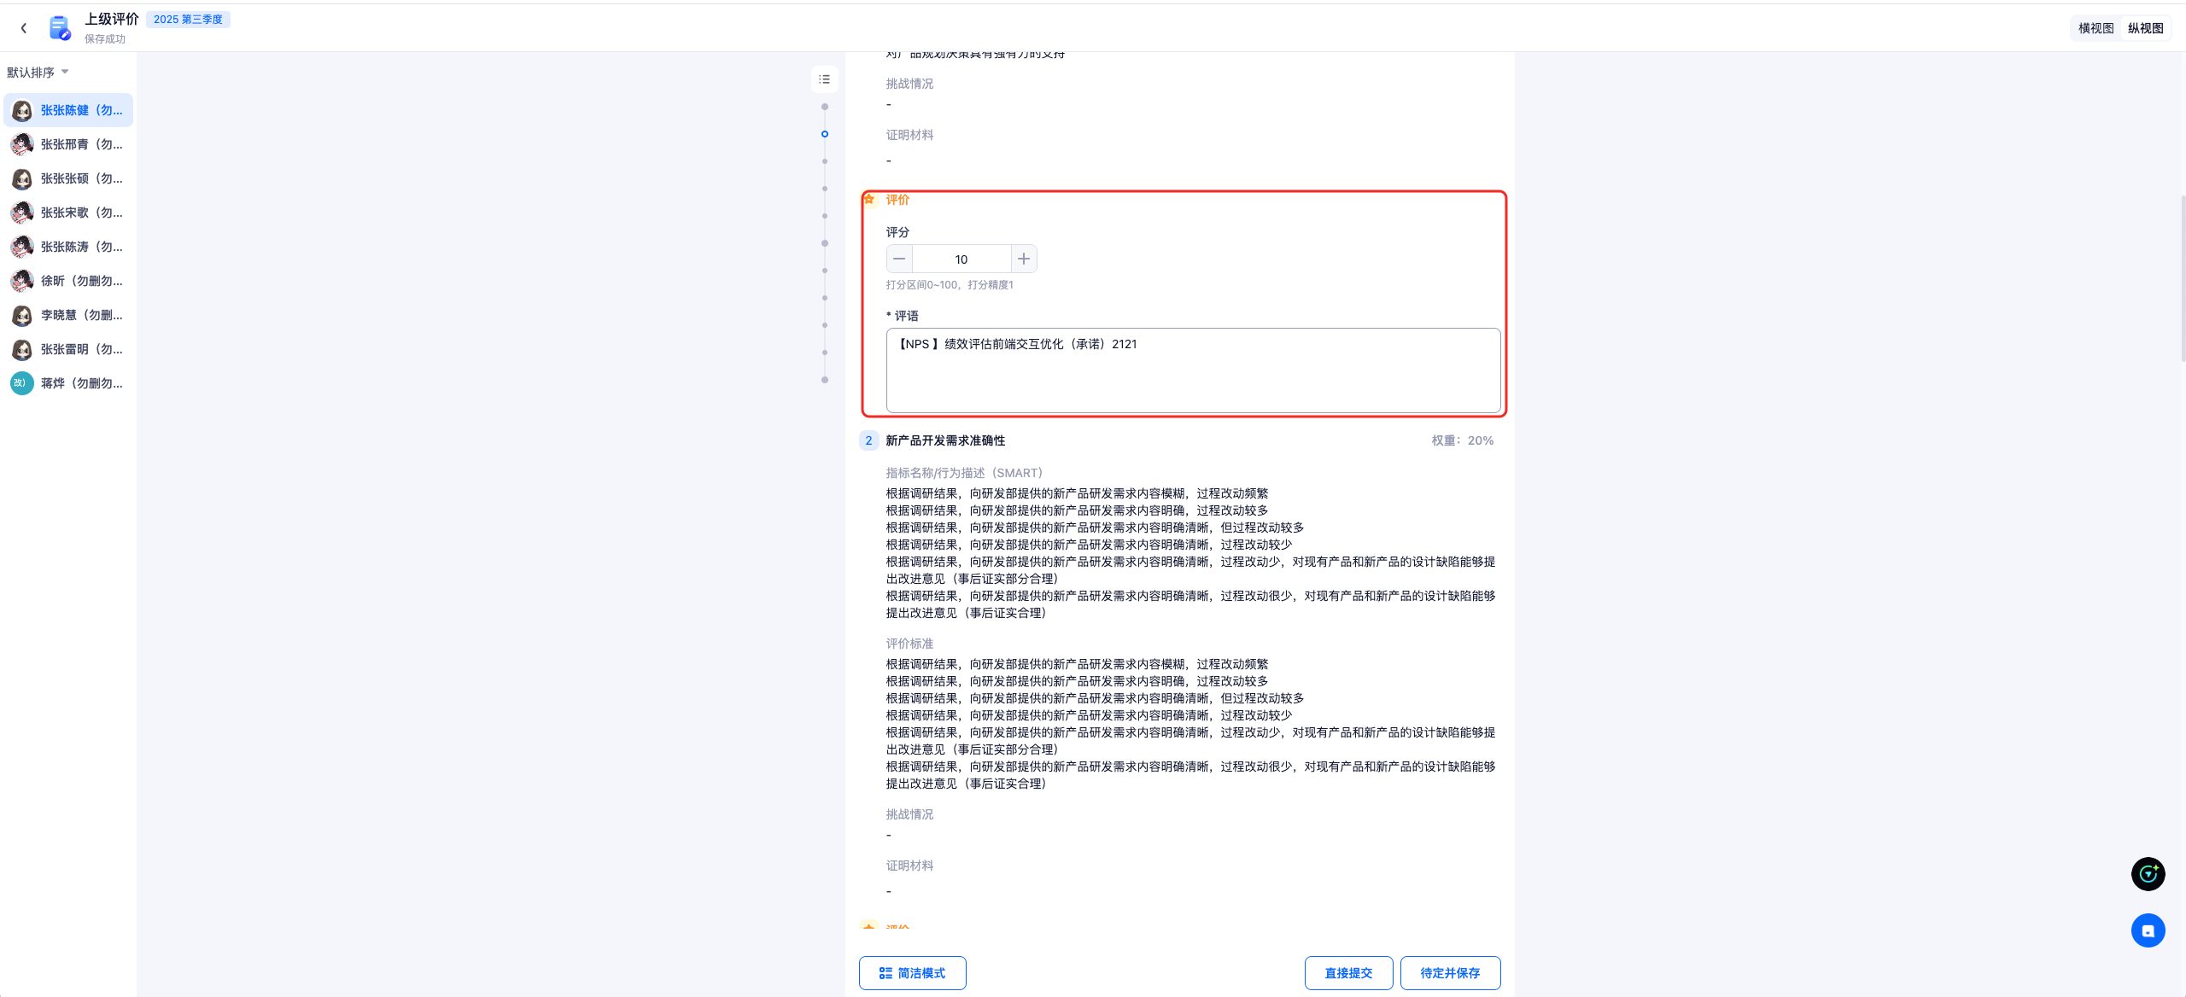The image size is (2186, 997).
Task: Click the 待定并保存 button
Action: tap(1450, 973)
